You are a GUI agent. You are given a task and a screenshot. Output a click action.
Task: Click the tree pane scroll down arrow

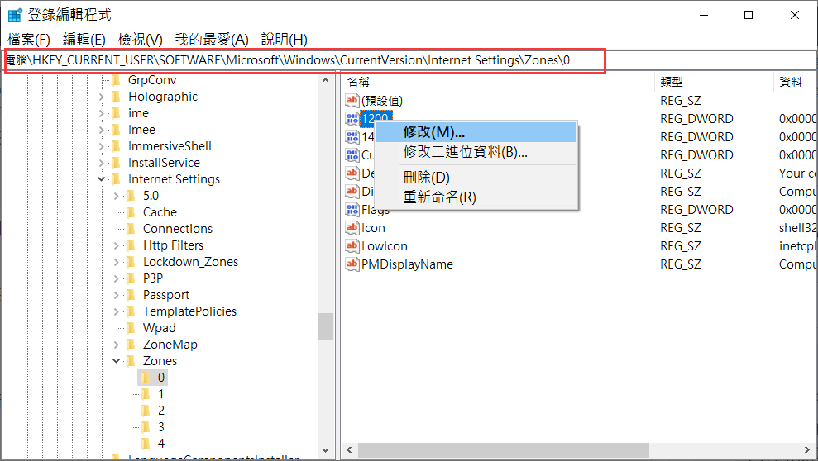point(326,449)
